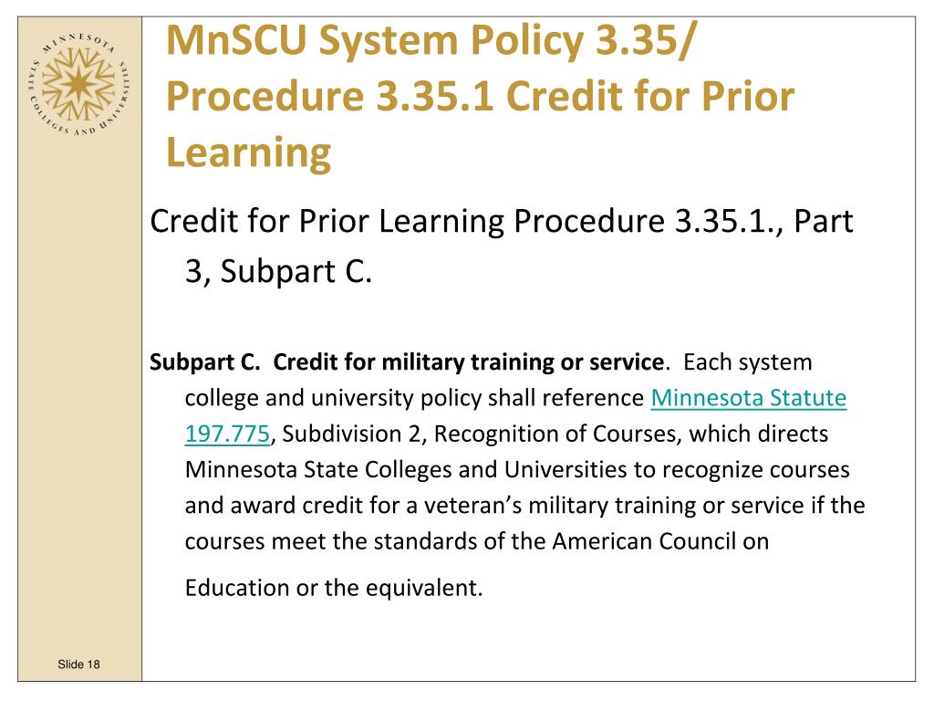Click bold "Credit for military training or service"
Image resolution: width=934 pixels, height=701 pixels.
pyautogui.click(x=469, y=362)
